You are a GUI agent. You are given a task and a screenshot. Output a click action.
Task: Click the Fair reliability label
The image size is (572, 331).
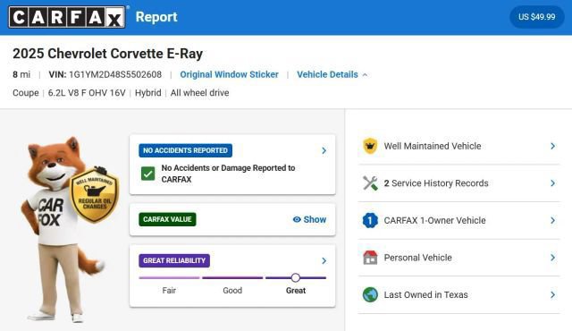coord(169,291)
